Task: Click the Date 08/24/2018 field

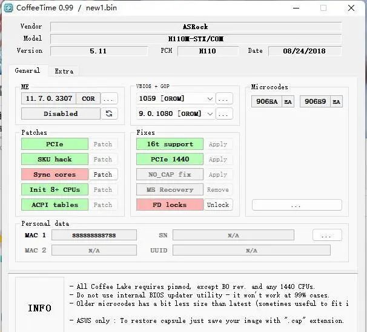Action: pyautogui.click(x=305, y=51)
